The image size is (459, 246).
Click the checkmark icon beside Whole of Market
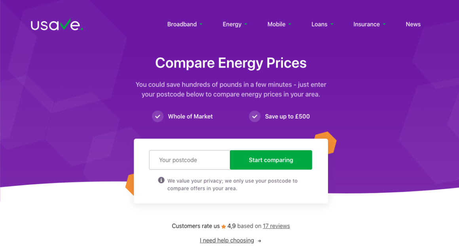click(x=157, y=116)
